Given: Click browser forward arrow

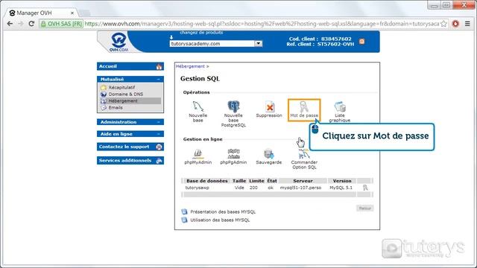Looking at the screenshot, I should pos(20,23).
